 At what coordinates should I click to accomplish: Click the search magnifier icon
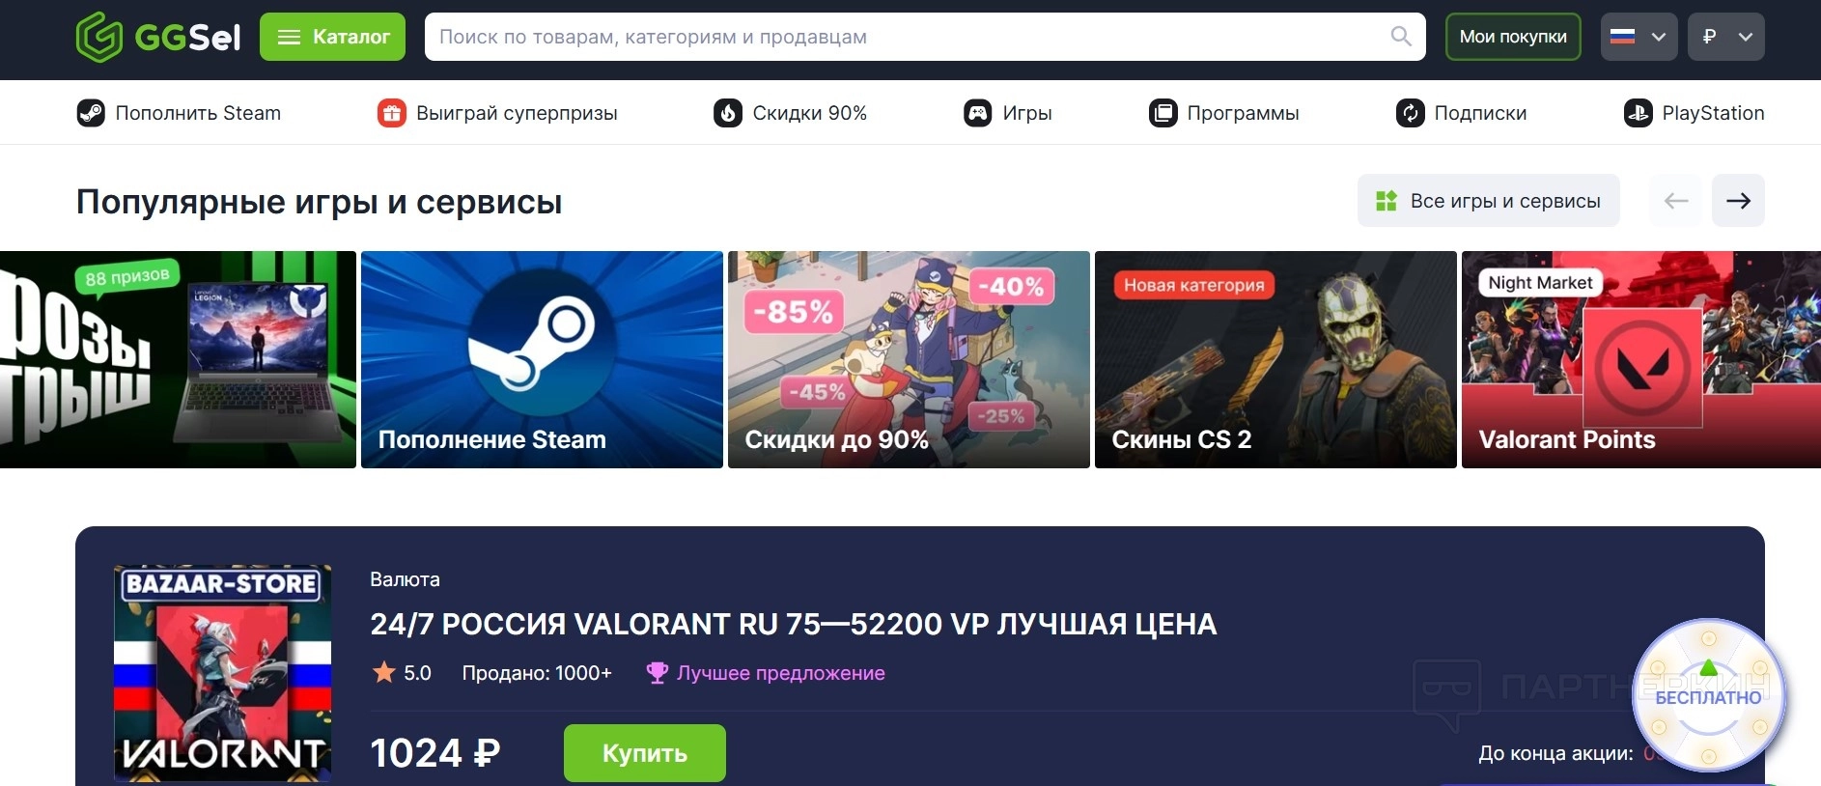click(x=1401, y=37)
